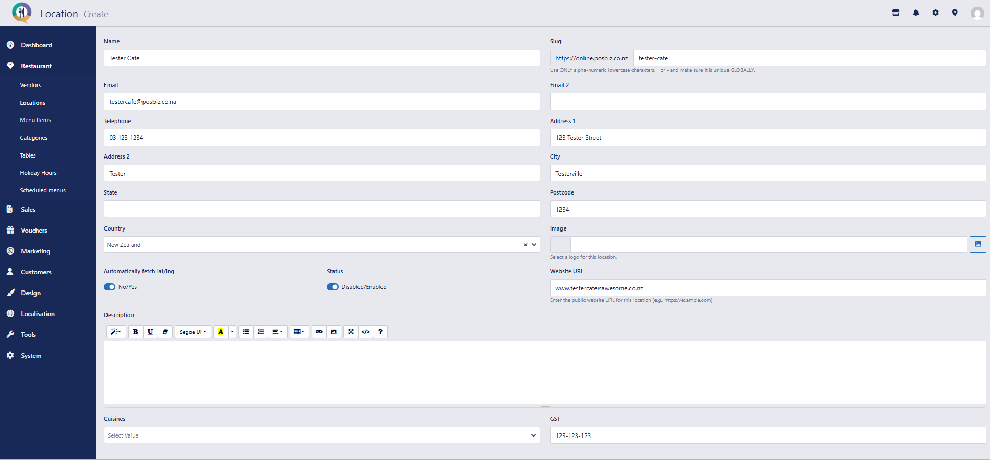
Task: Click the storefront icon in the header
Action: 896,13
